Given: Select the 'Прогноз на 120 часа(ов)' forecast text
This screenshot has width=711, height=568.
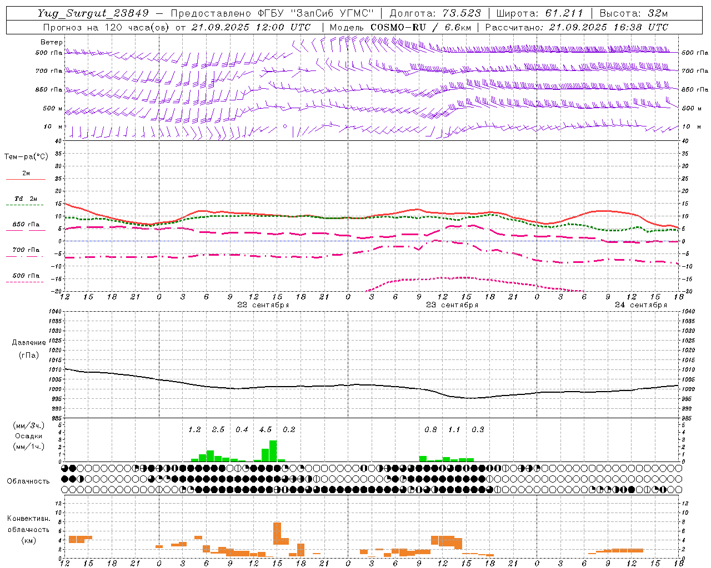Looking at the screenshot, I should (106, 27).
